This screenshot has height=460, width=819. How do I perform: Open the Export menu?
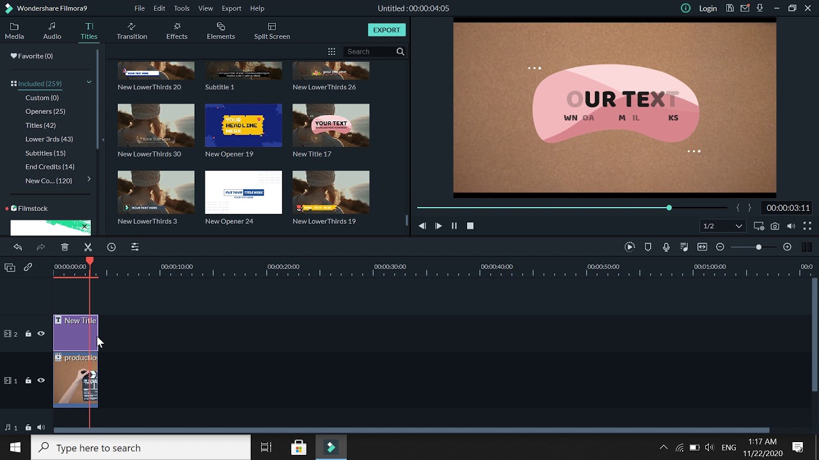(x=232, y=8)
